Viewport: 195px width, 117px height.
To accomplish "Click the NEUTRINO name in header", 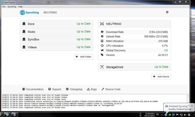I will [x=50, y=13].
